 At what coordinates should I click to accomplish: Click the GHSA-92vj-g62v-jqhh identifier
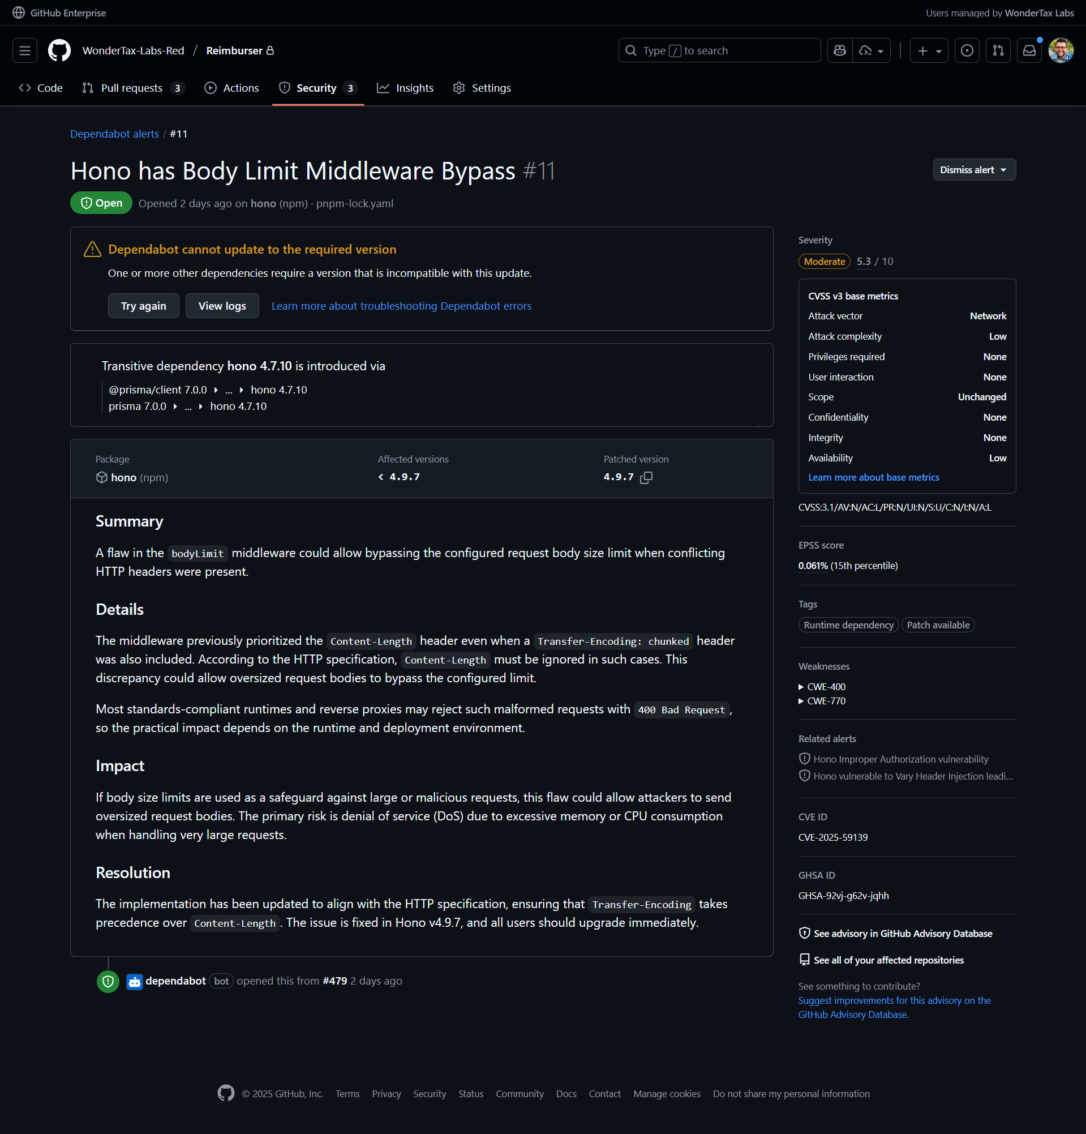pyautogui.click(x=844, y=896)
